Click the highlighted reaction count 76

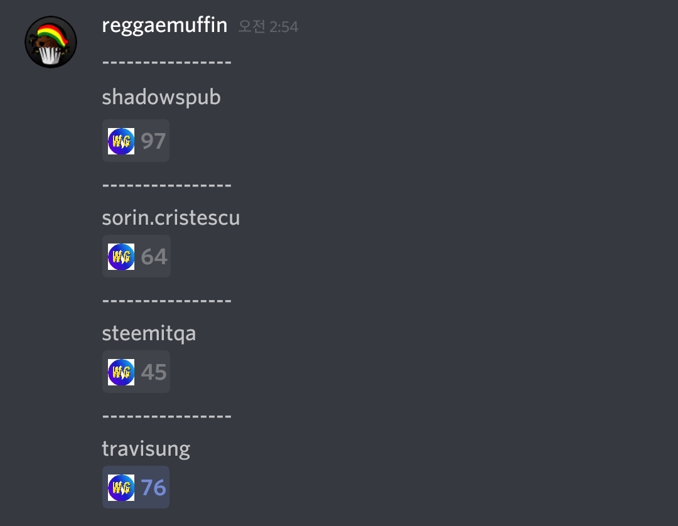(x=153, y=488)
